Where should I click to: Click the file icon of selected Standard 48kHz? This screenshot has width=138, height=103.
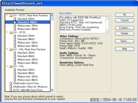click(15, 22)
